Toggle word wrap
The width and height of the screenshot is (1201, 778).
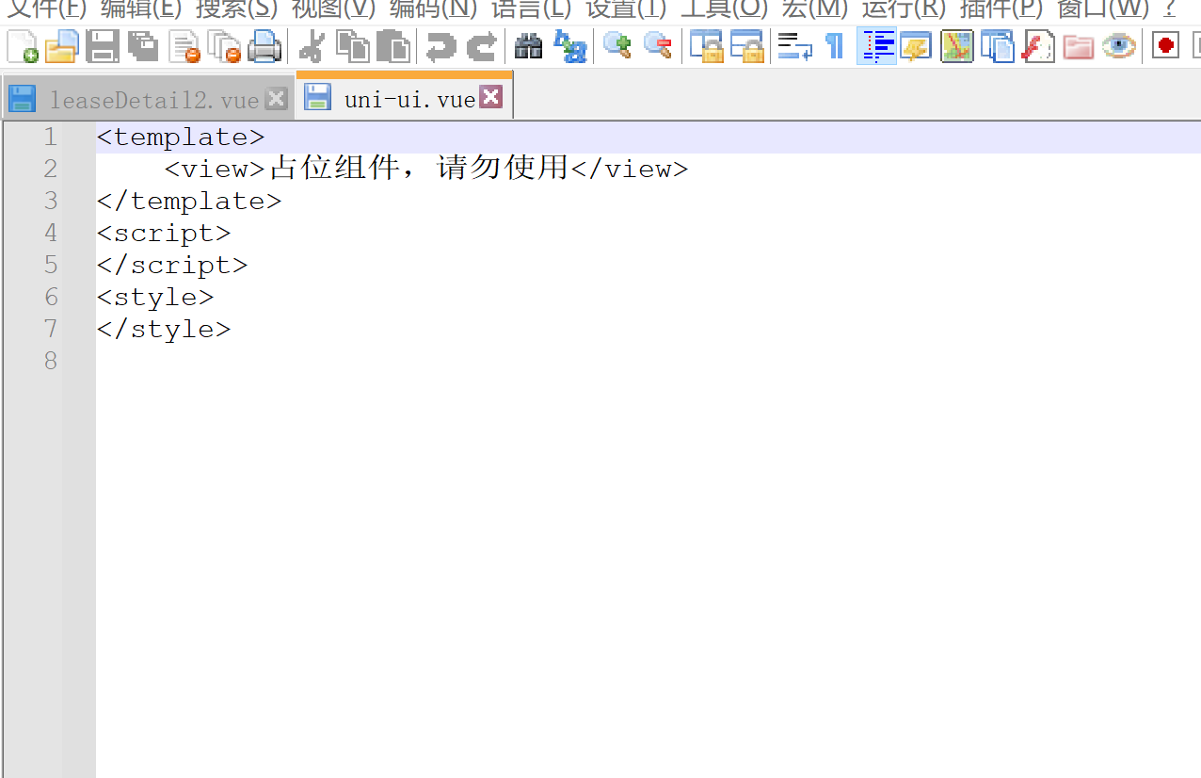click(x=794, y=46)
